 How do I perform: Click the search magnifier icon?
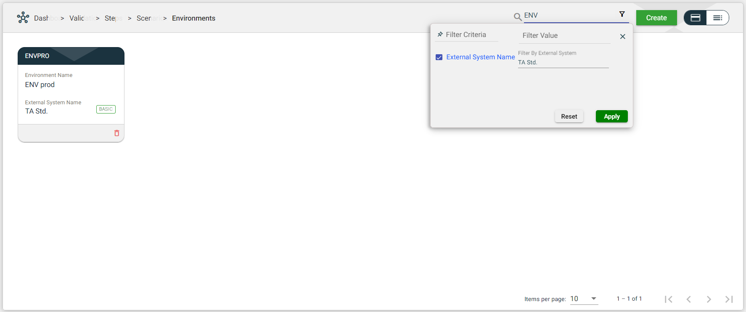518,17
